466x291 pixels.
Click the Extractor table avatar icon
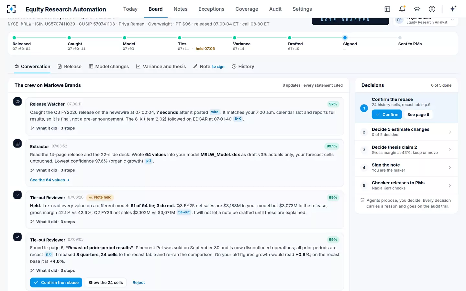[x=17, y=144]
